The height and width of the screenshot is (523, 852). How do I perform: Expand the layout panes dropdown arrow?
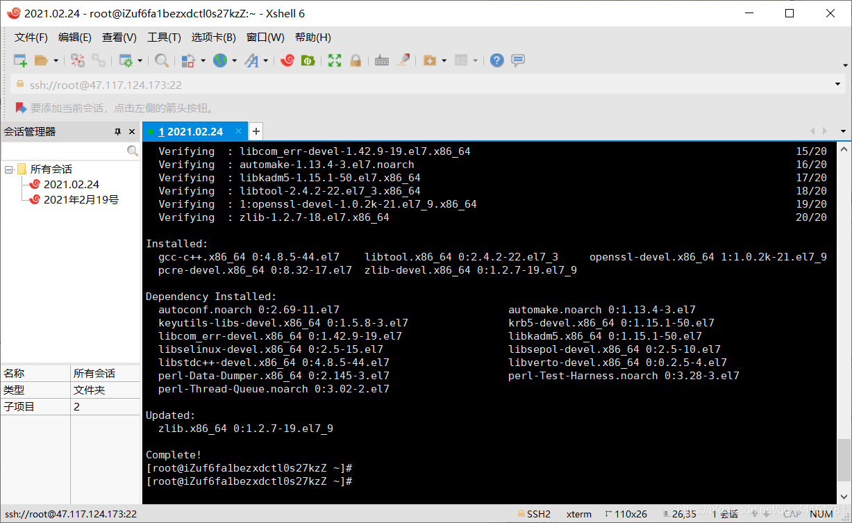coord(476,61)
